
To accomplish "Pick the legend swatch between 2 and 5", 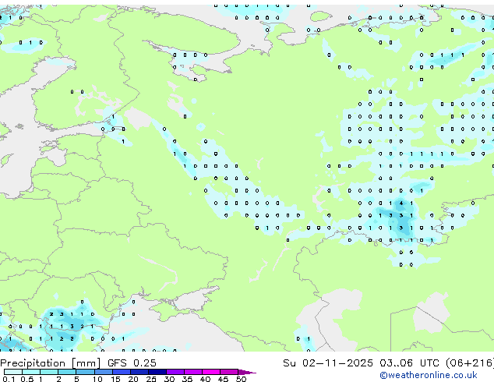I will 67,372.
